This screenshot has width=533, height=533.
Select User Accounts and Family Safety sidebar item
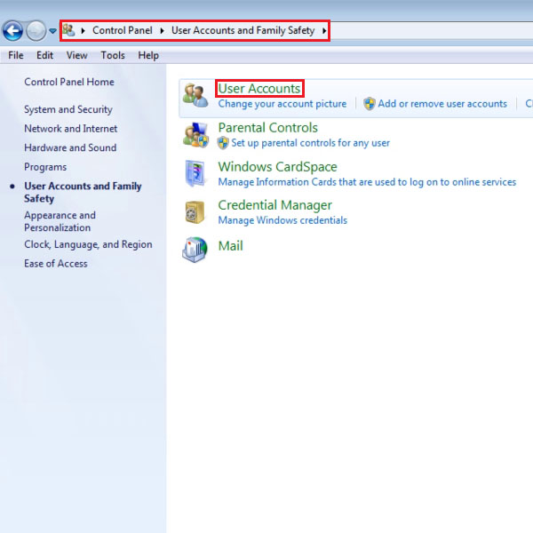[x=83, y=192]
